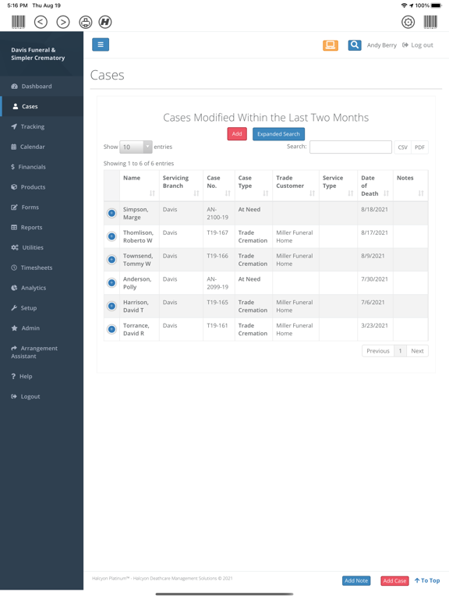Image resolution: width=449 pixels, height=599 pixels.
Task: Sort by Trade Customer column
Action: pos(295,186)
